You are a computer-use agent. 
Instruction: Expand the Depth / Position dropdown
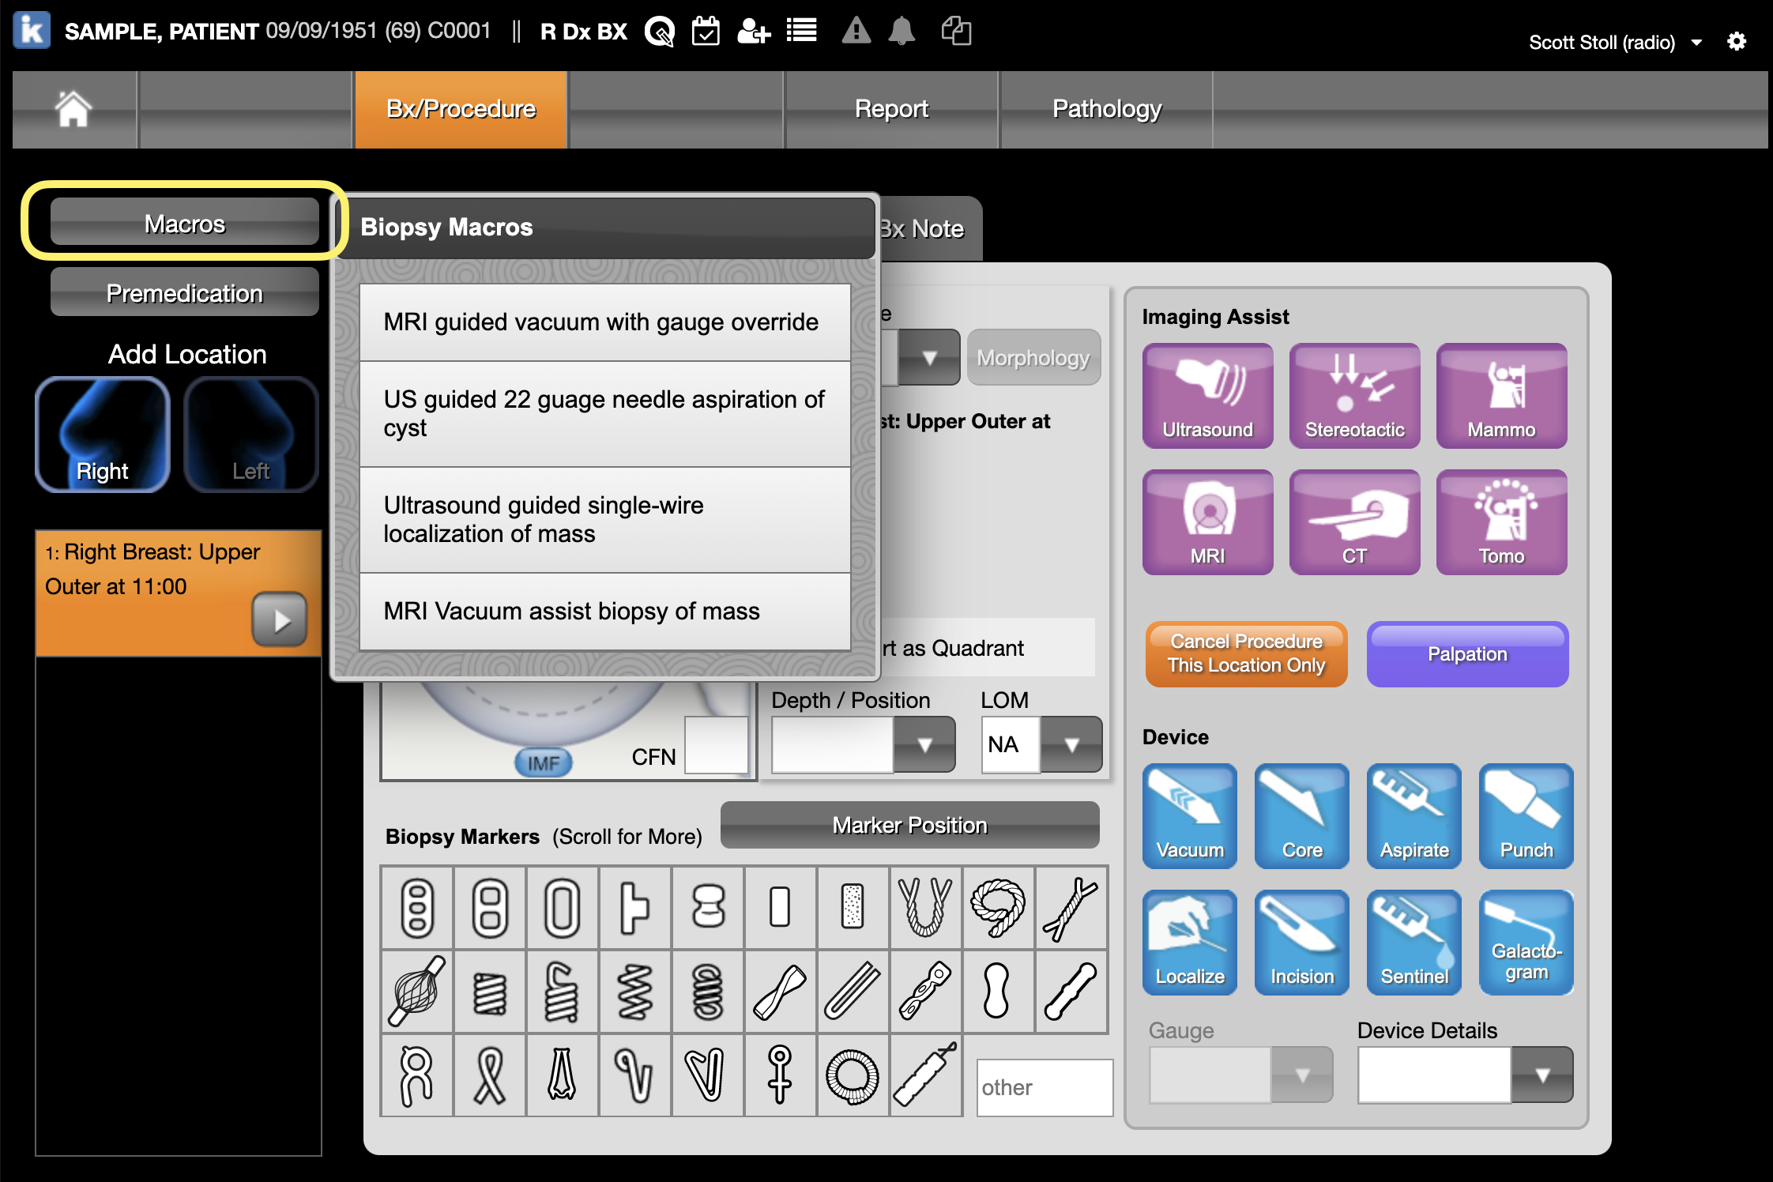[924, 744]
